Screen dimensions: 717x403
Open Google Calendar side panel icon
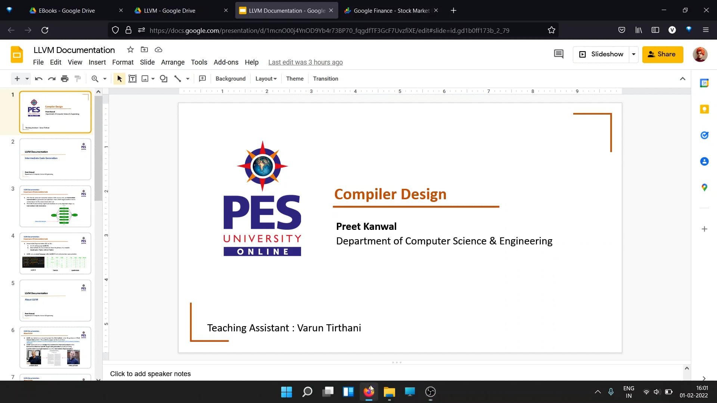704,83
